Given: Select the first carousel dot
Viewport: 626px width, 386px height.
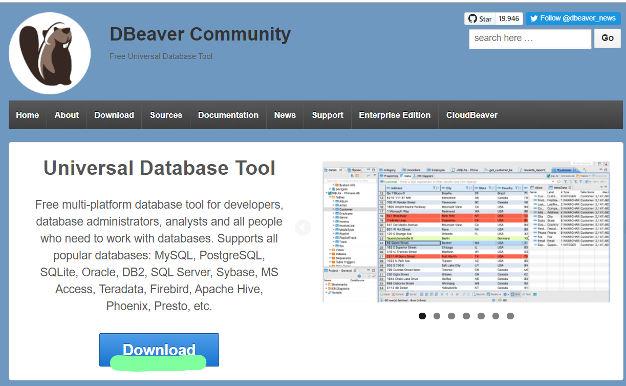Looking at the screenshot, I should pyautogui.click(x=422, y=316).
